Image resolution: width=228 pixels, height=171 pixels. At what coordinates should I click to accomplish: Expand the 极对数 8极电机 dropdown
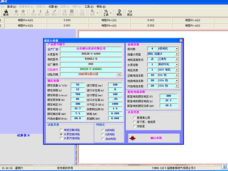coord(177,49)
